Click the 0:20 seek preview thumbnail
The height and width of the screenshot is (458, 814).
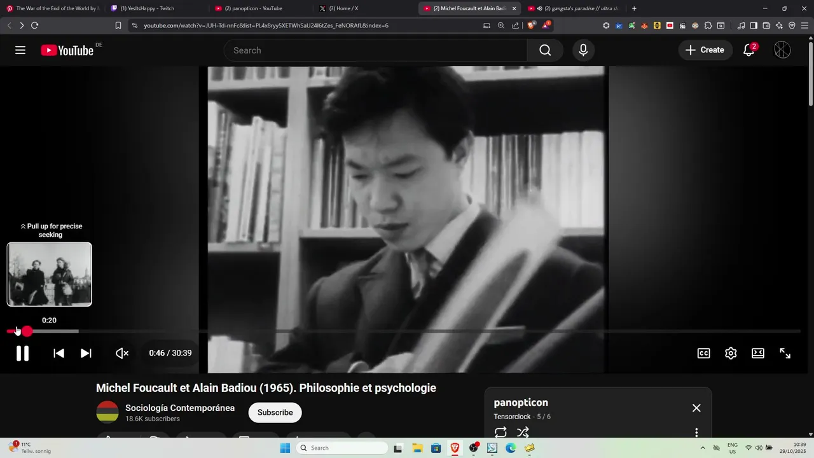coord(50,274)
